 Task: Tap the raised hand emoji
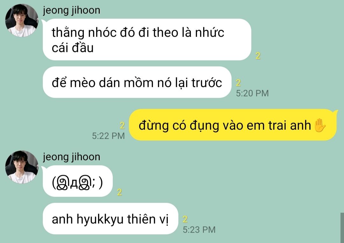click(320, 125)
